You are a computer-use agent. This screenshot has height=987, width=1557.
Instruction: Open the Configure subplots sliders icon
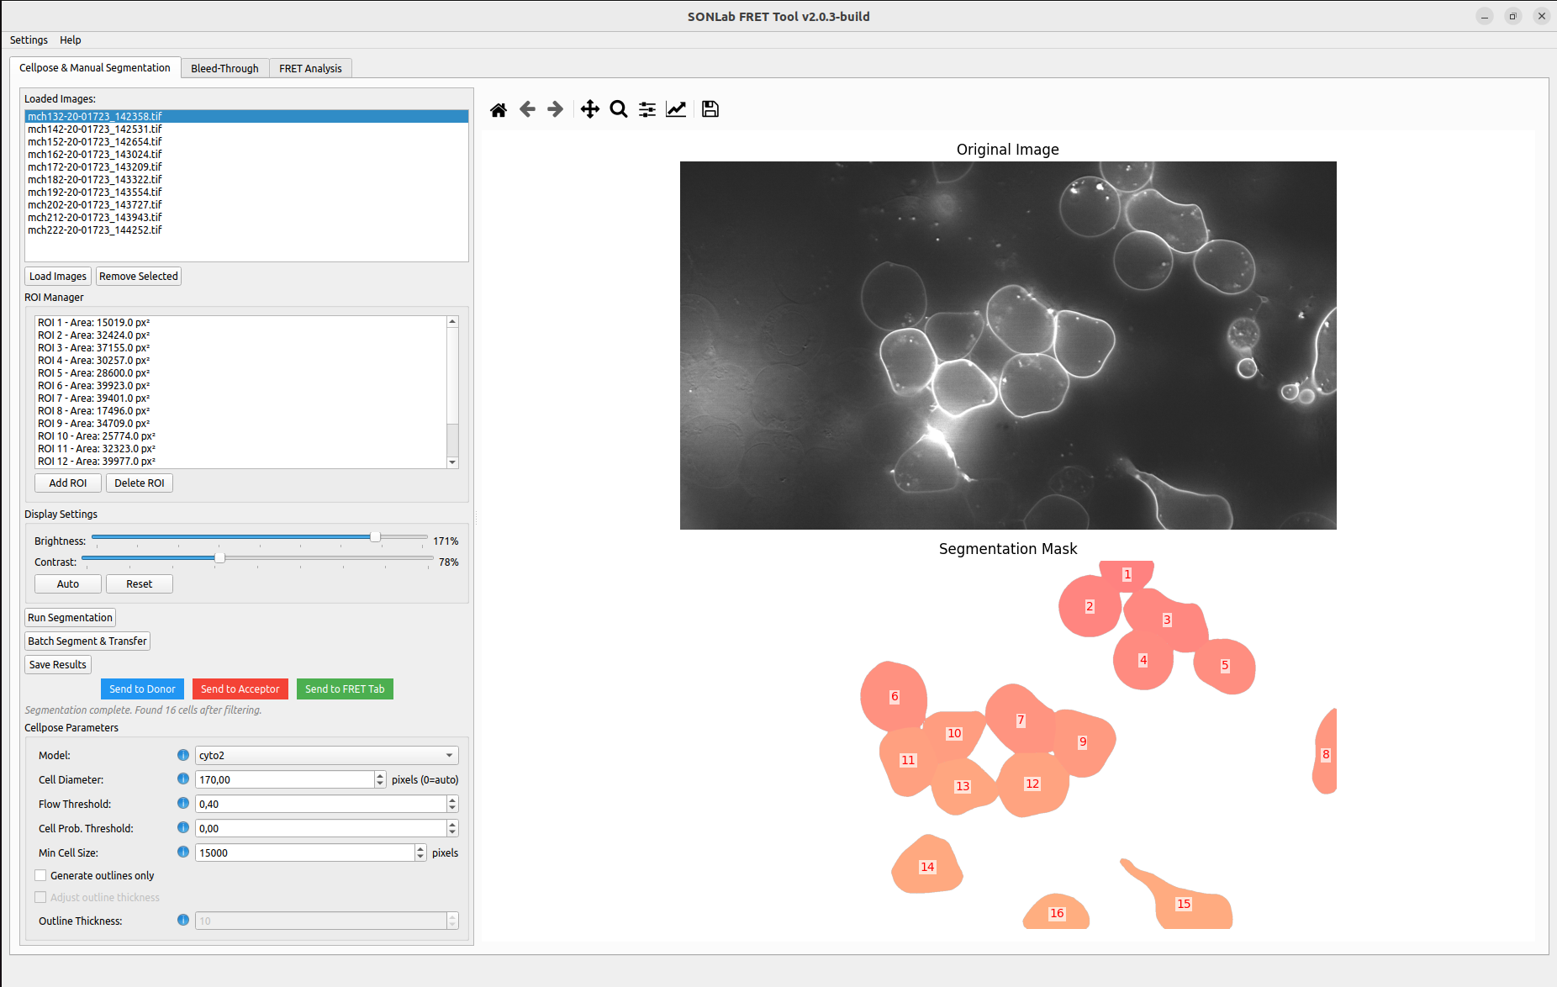click(647, 109)
